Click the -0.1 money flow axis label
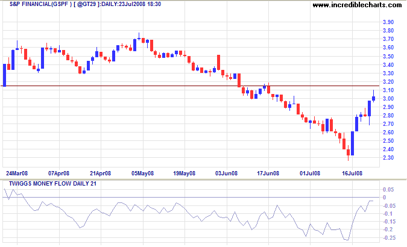Image resolution: width=407 pixels, height=247 pixels. tap(386, 214)
